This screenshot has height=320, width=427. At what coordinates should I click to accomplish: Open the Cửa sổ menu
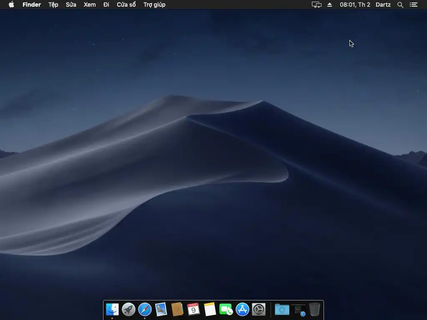126,5
